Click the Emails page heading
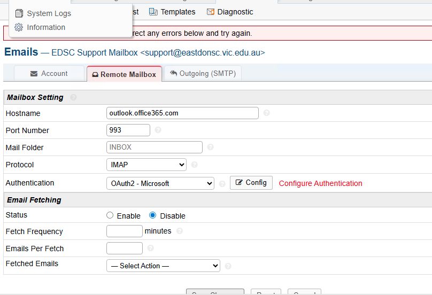The width and height of the screenshot is (432, 295). (21, 52)
